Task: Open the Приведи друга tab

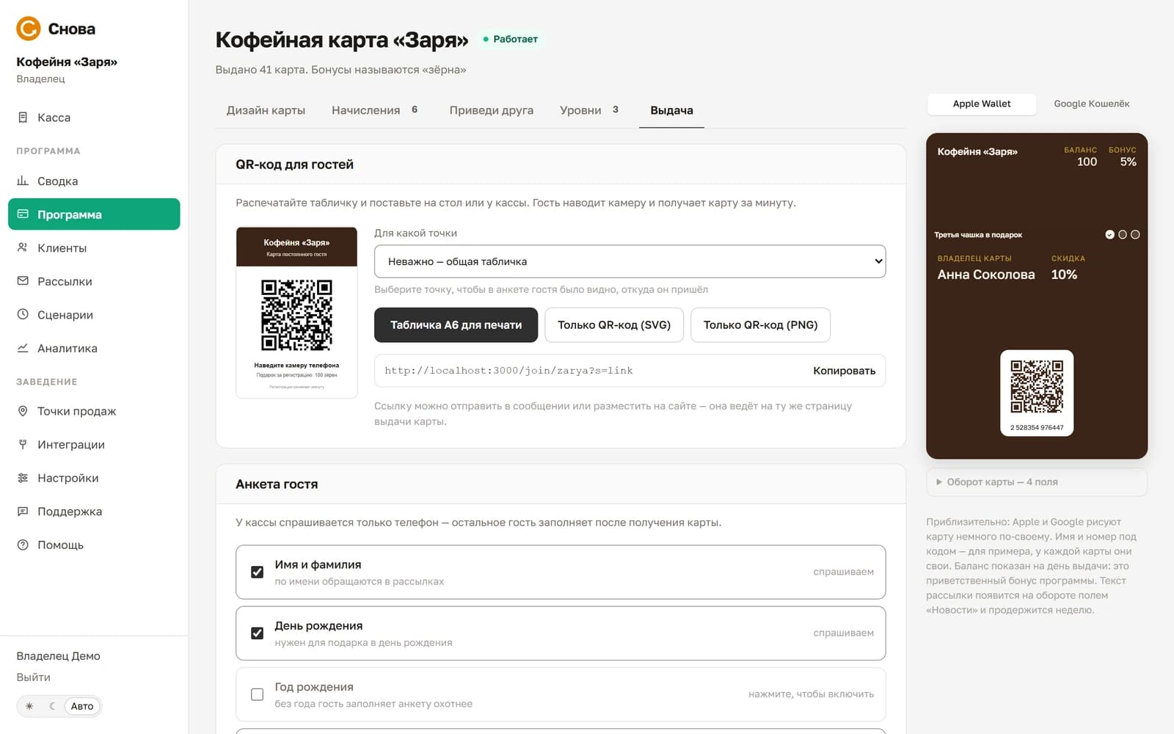Action: click(492, 110)
